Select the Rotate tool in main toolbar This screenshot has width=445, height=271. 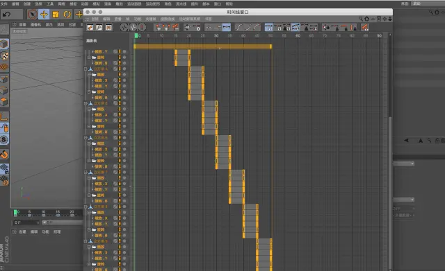pyautogui.click(x=67, y=14)
